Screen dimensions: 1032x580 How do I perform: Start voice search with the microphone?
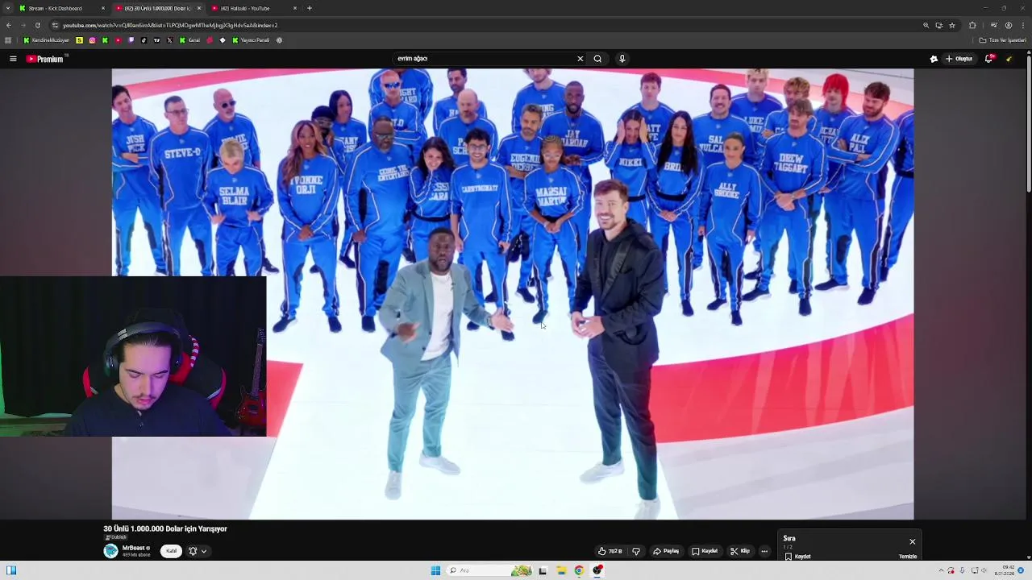(x=622, y=59)
